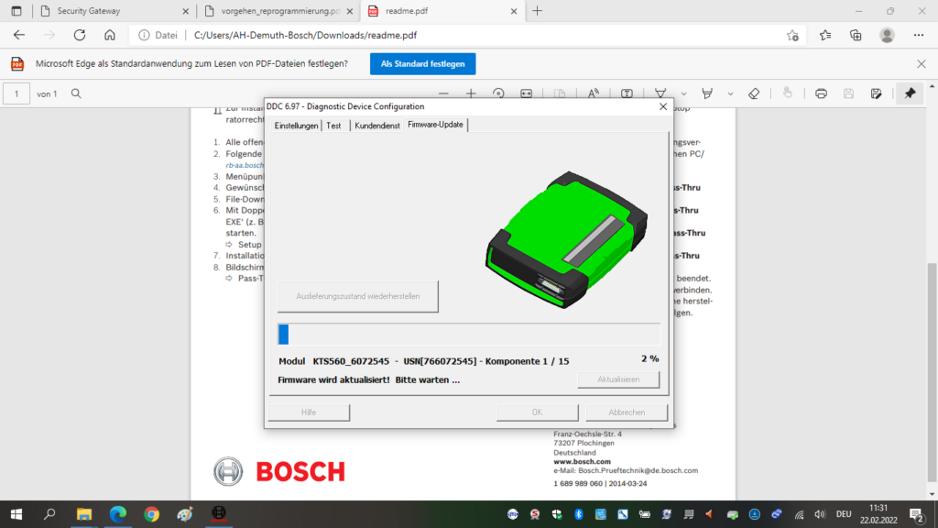Open a new browser tab
The image size is (938, 528).
tap(537, 11)
